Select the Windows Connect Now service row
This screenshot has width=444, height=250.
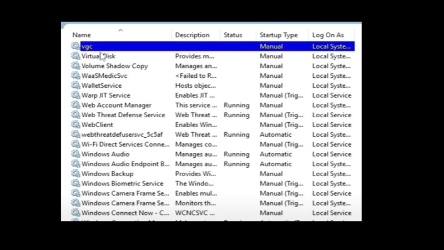pos(125,213)
